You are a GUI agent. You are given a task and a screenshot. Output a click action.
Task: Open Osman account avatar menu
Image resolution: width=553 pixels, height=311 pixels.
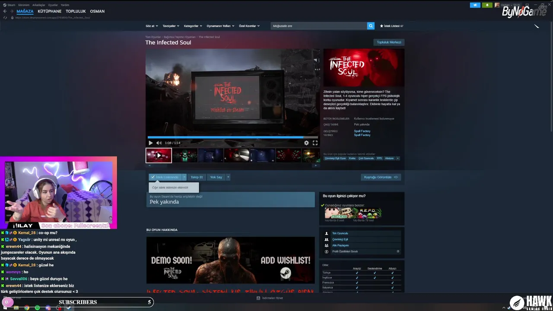(497, 5)
